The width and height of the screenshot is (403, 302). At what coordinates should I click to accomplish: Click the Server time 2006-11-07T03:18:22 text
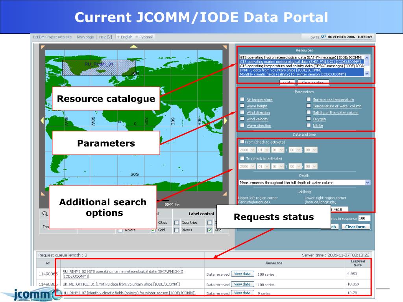pyautogui.click(x=335, y=255)
